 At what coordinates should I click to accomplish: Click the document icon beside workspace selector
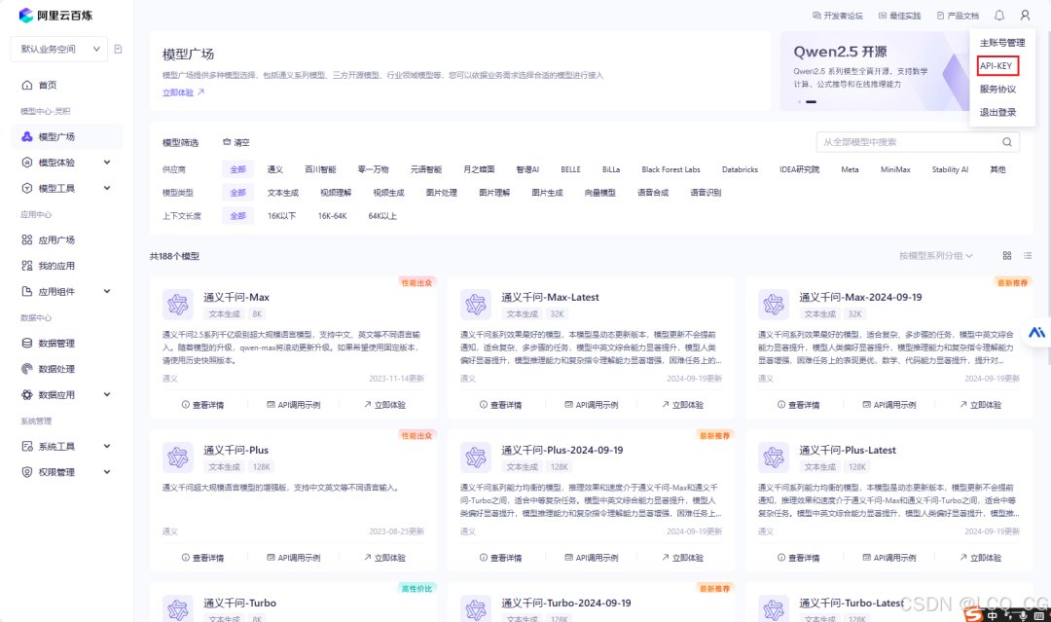(x=118, y=49)
